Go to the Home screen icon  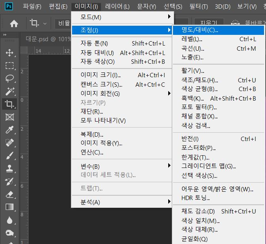click(x=14, y=24)
